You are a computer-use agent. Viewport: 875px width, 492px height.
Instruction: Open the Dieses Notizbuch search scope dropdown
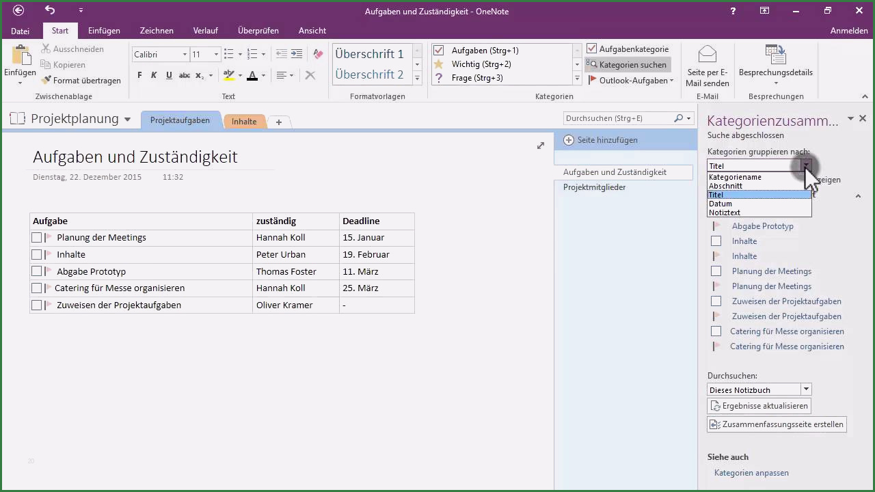click(806, 389)
